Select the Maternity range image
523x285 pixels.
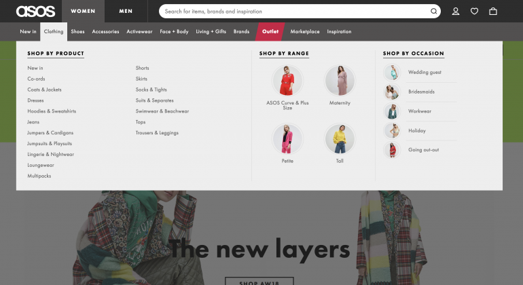click(x=340, y=81)
